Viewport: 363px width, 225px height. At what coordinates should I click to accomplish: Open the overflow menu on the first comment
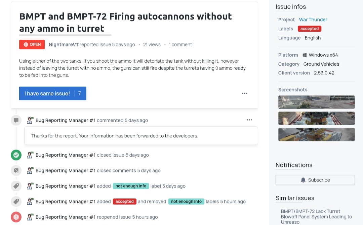pyautogui.click(x=249, y=120)
